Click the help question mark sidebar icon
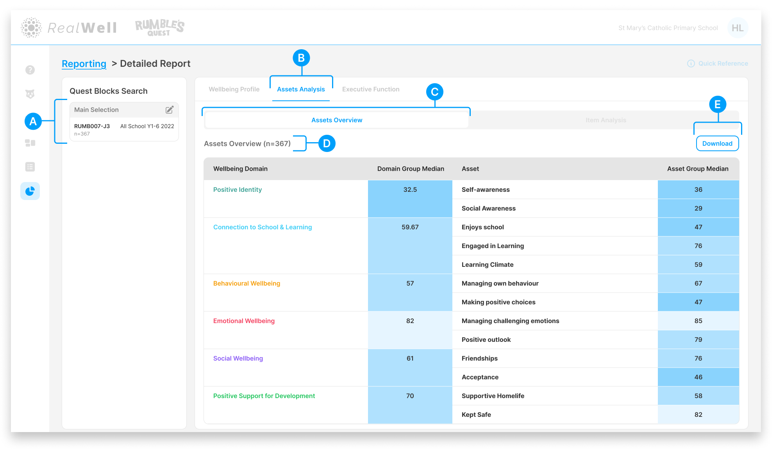 (30, 70)
